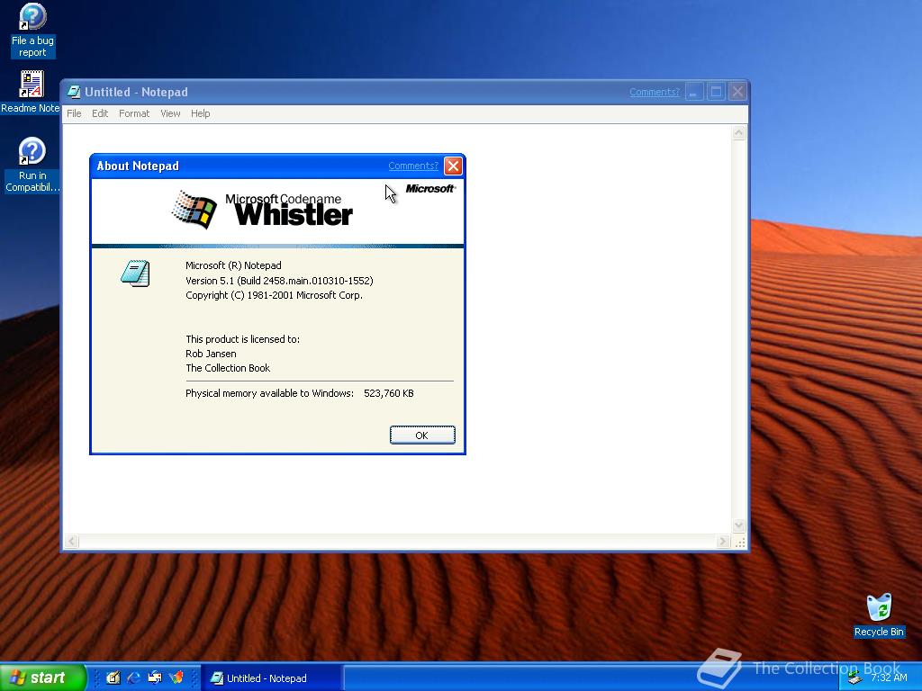Open the Help menu in Notepad
This screenshot has height=691, width=922.
coord(201,113)
